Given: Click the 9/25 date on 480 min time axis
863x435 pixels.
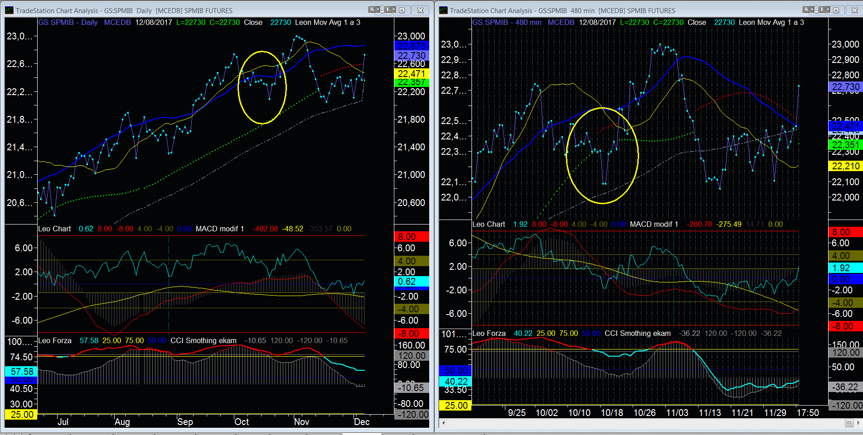Looking at the screenshot, I should tap(517, 413).
